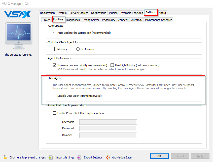Viewport: 213px width, 162px height.
Task: Open the Autotask sub-tab
Action: click(x=137, y=20)
